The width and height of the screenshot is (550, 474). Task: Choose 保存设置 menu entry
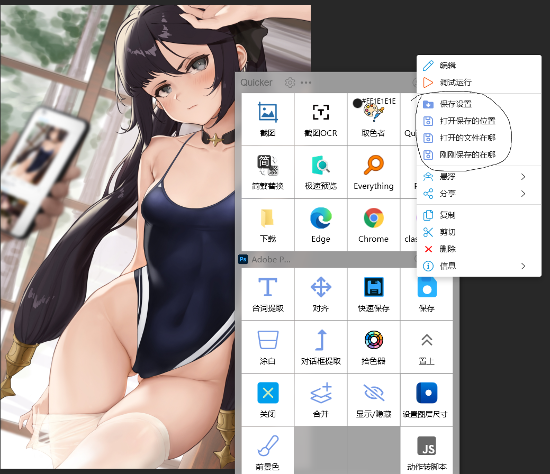coord(479,104)
